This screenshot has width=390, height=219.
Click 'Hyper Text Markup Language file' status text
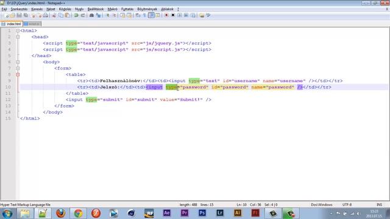tap(26, 205)
